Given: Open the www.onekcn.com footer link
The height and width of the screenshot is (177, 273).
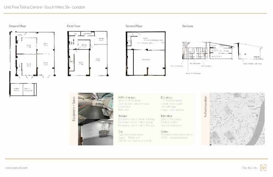Looking at the screenshot, I should (16, 168).
